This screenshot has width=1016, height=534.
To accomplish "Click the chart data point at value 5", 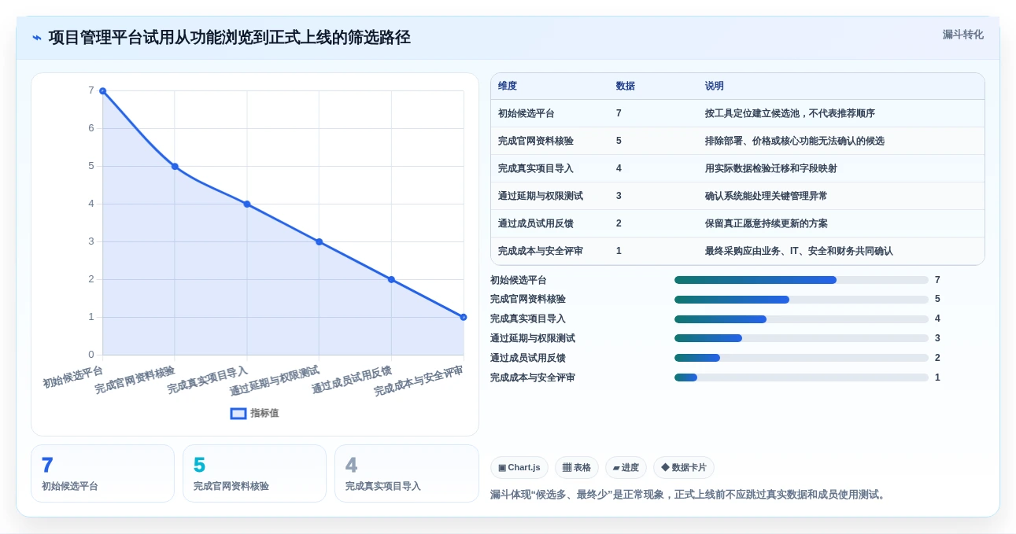I will coord(175,167).
